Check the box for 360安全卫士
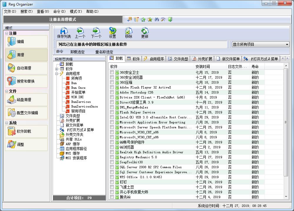 point(112,73)
